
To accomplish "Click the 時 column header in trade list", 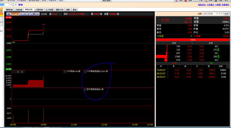I will coord(161,66).
